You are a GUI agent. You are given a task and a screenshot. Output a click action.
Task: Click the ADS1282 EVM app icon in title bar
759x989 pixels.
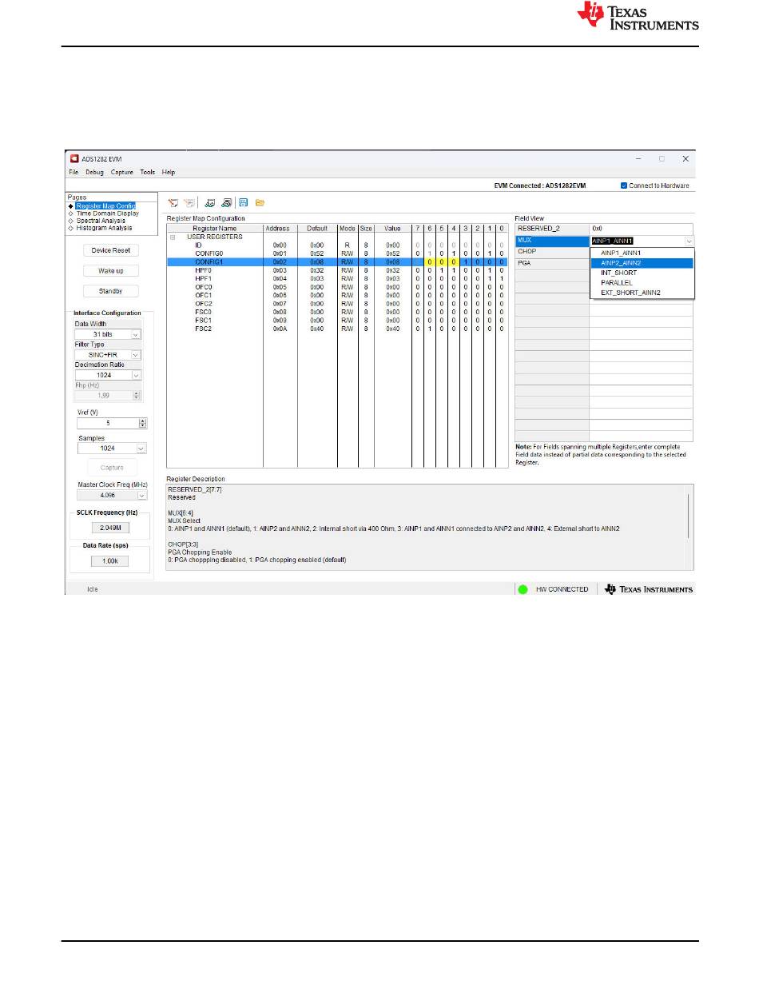pos(74,158)
